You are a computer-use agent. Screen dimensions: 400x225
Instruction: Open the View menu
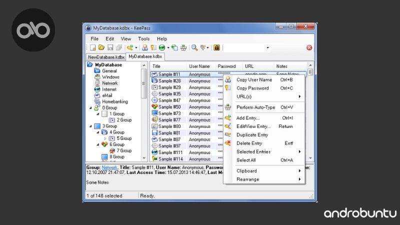(x=126, y=39)
